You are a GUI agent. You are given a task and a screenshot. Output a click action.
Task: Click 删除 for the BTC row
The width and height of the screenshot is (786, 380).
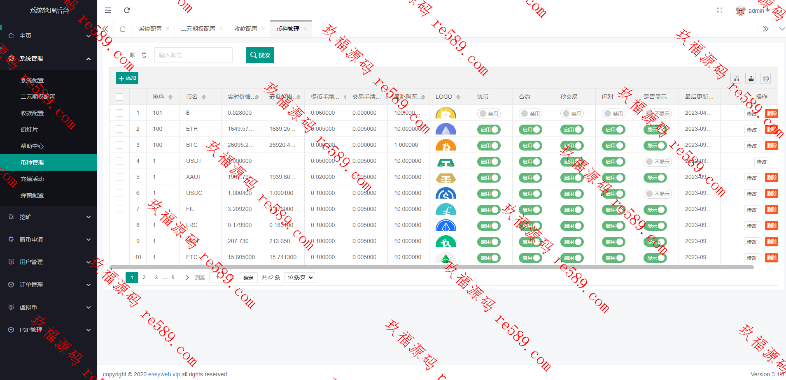[x=772, y=146]
